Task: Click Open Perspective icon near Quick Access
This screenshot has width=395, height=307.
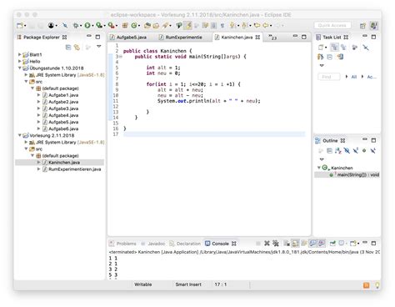Action: click(362, 26)
